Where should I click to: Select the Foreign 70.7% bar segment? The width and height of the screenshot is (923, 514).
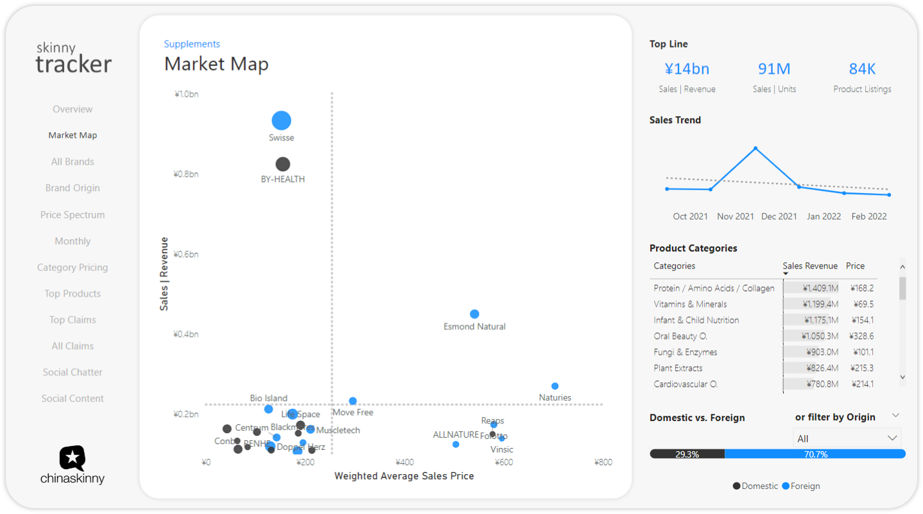click(x=815, y=454)
